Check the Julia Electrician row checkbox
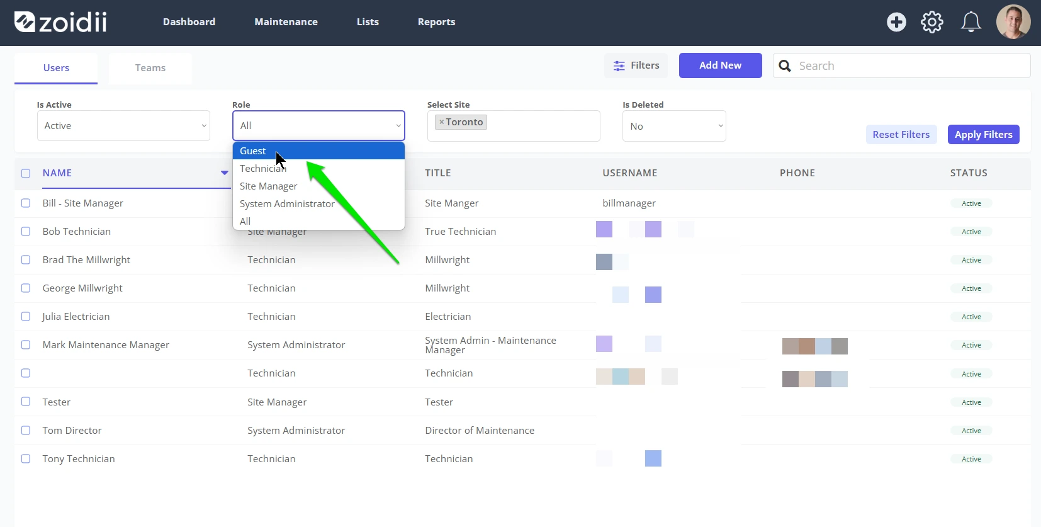Image resolution: width=1041 pixels, height=527 pixels. [x=26, y=316]
